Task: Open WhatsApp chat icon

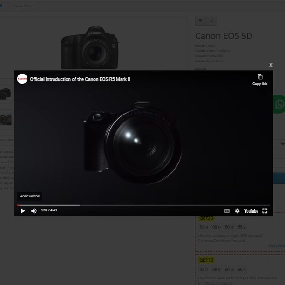Action: (279, 104)
